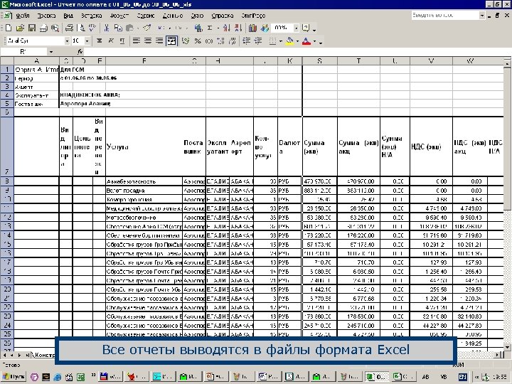Open Excel Help question mark icon
Image resolution: width=512 pixels, height=384 pixels.
(x=306, y=28)
